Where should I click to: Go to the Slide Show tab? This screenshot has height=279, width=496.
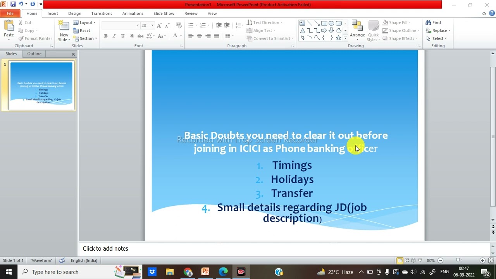[x=164, y=14]
